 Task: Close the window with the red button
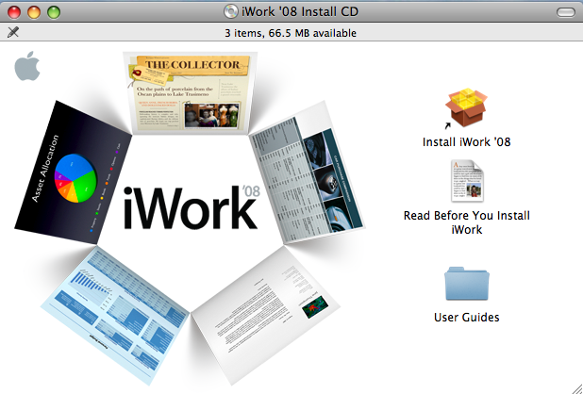point(14,12)
